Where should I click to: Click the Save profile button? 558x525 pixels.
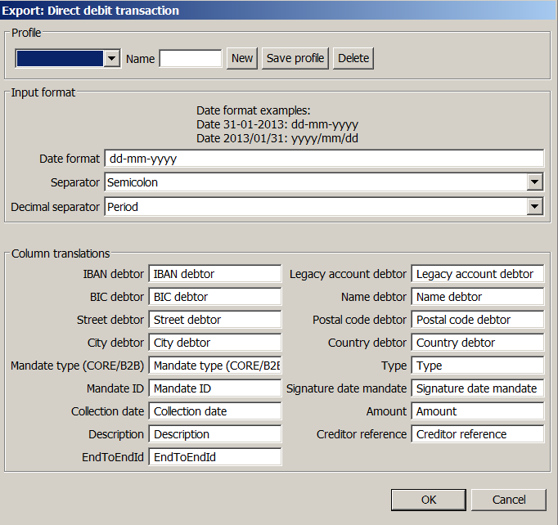click(295, 58)
